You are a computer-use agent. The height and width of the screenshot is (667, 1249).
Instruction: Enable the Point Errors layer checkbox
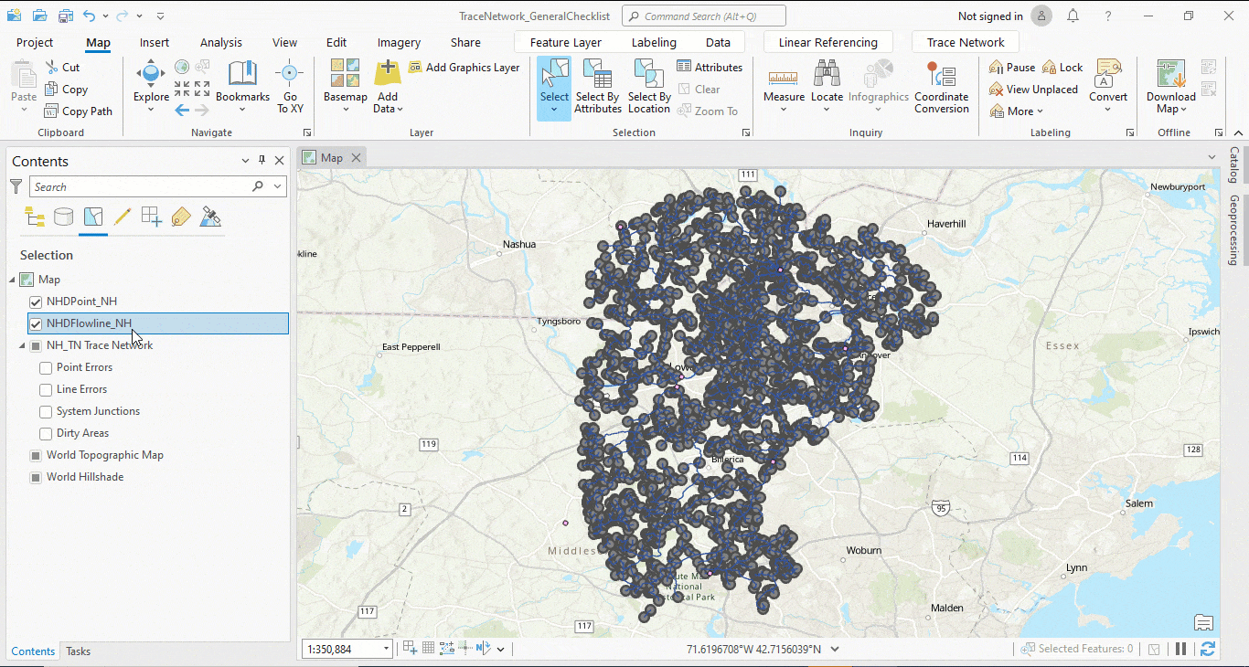[x=46, y=367]
